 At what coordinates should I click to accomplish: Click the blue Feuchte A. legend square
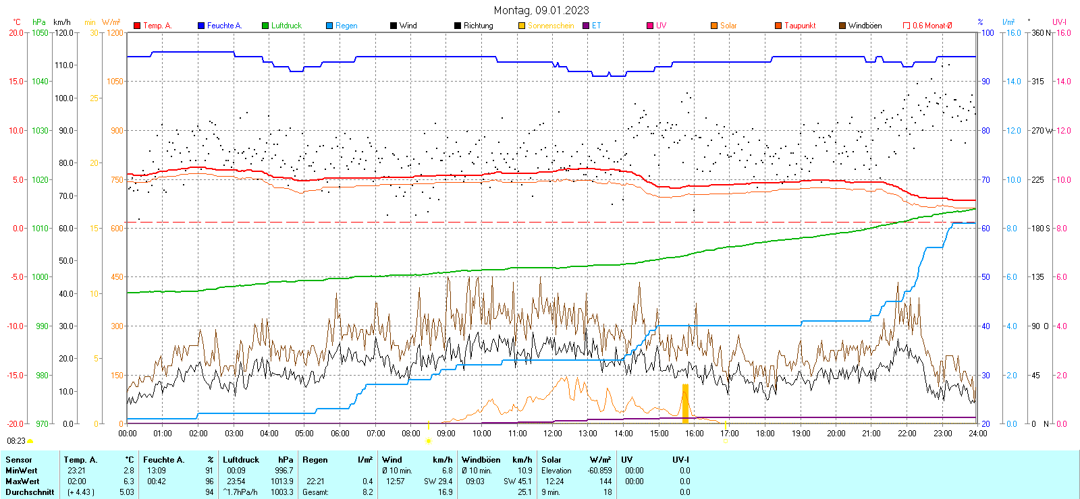click(201, 26)
